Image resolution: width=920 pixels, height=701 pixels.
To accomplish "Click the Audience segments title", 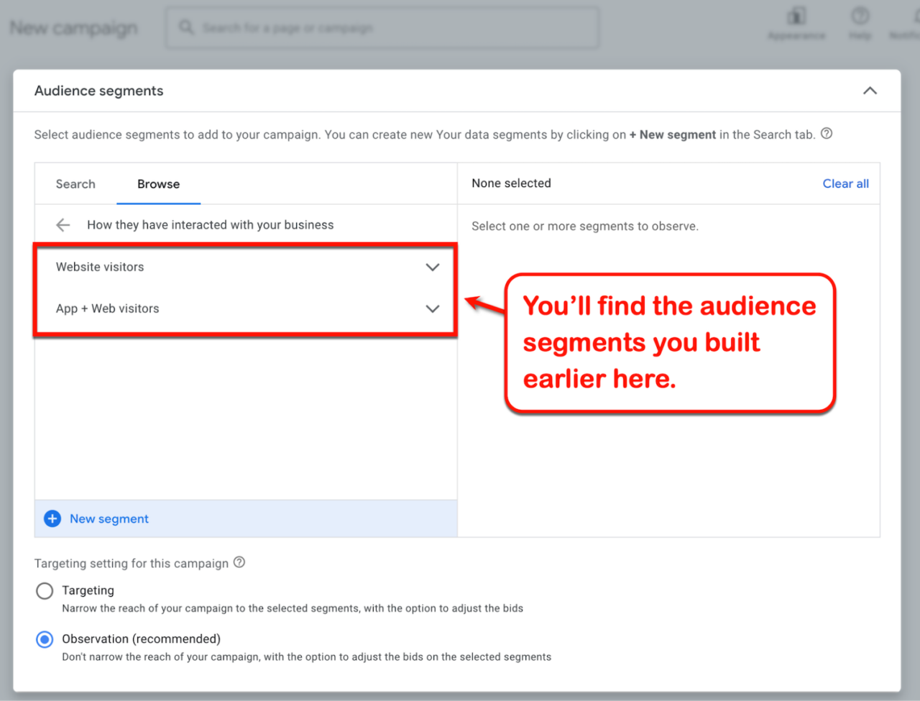I will click(x=99, y=91).
